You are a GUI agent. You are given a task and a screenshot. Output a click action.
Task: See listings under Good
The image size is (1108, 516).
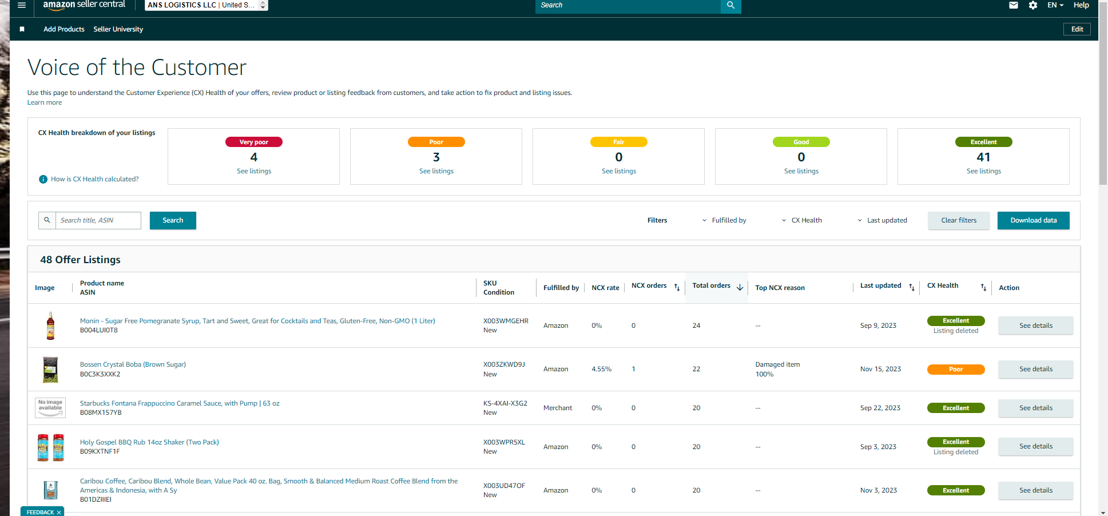click(801, 171)
